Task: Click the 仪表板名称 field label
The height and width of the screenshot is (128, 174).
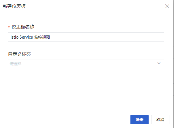Action: [x=23, y=27]
